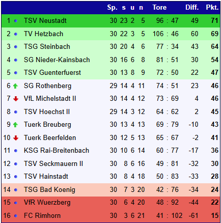Select the VfR Wuerzberg row name
Viewport: 221px width, 223px height.
(47, 203)
